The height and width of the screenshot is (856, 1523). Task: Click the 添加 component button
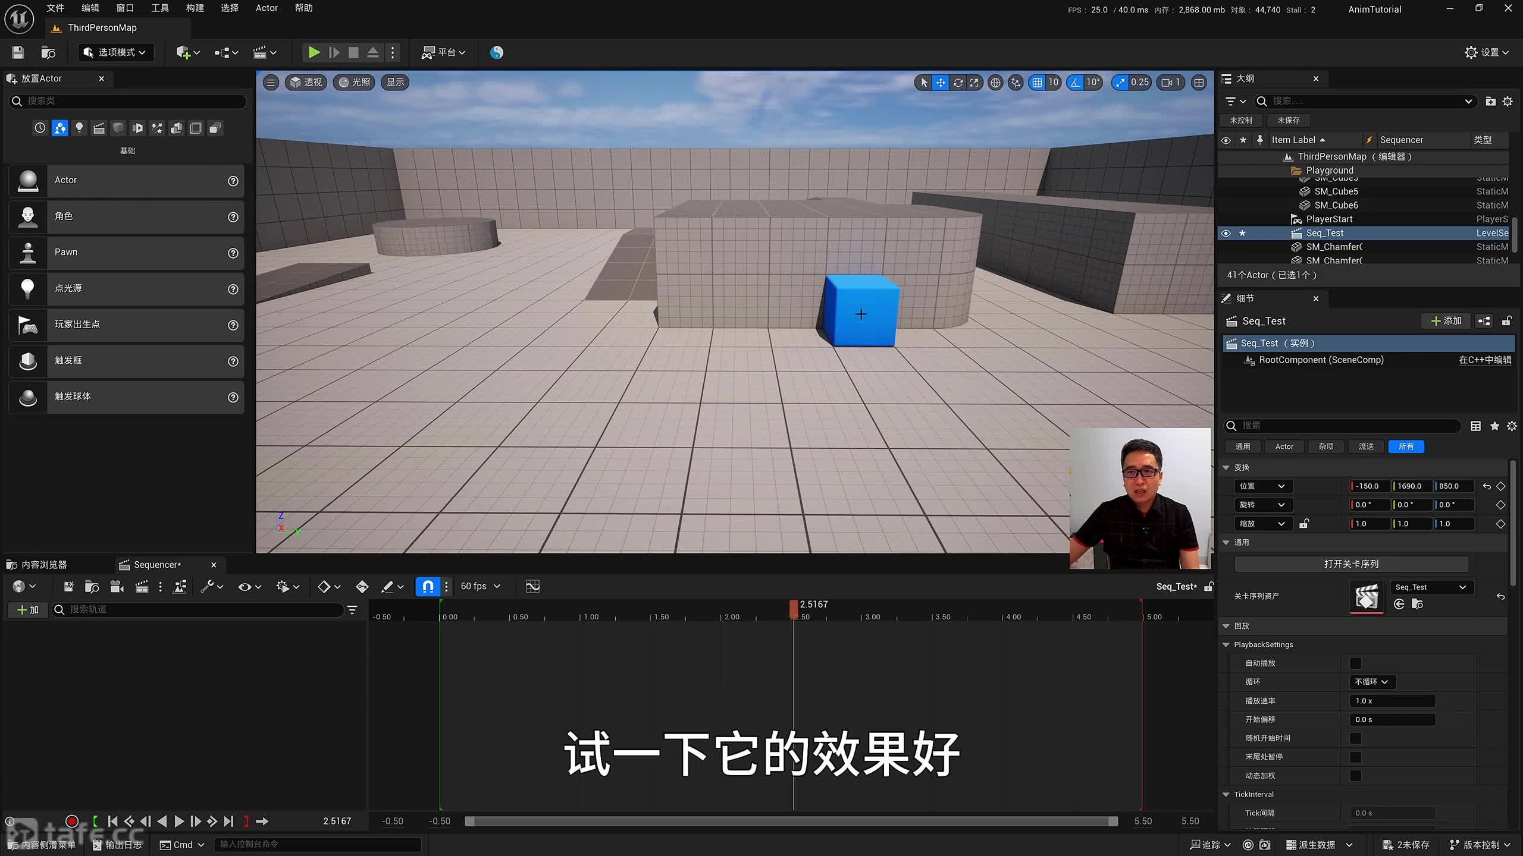click(1446, 321)
